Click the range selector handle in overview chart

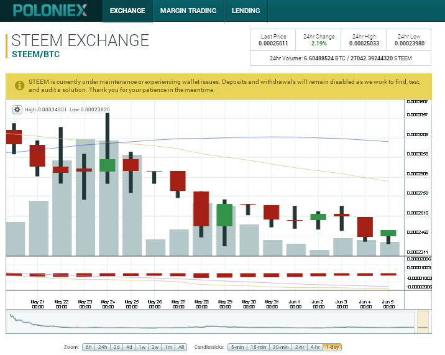coord(423,321)
